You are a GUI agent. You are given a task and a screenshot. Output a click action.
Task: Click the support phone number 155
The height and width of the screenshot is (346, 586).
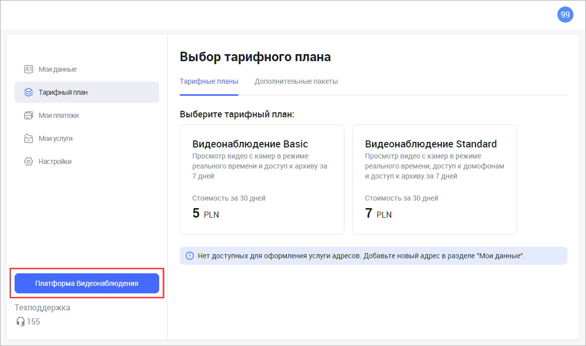[34, 321]
